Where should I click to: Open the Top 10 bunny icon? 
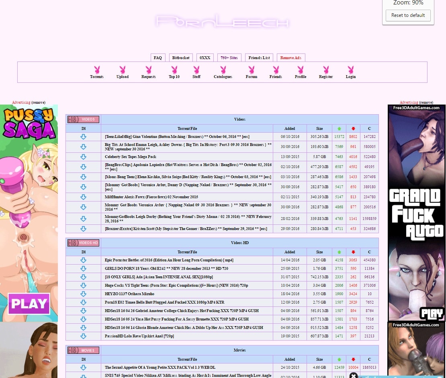click(174, 70)
